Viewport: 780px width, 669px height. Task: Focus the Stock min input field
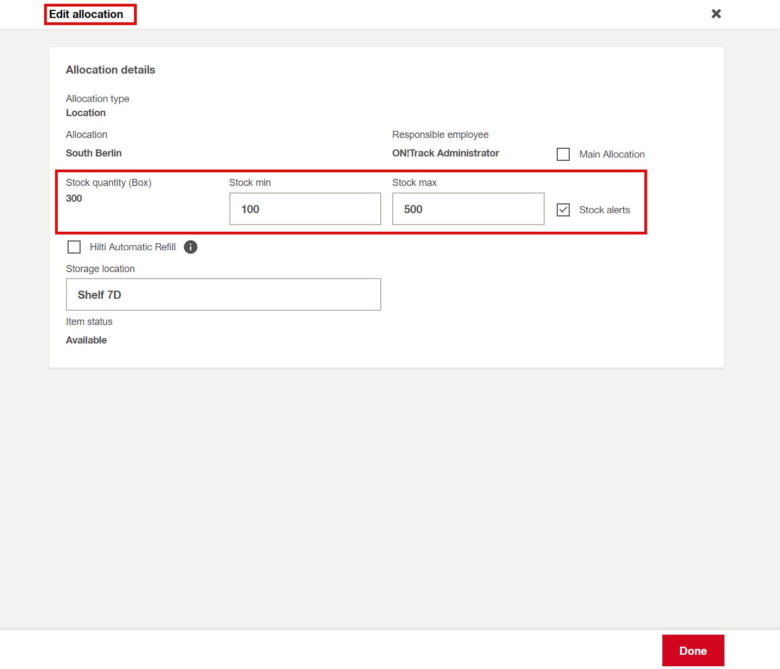point(305,209)
